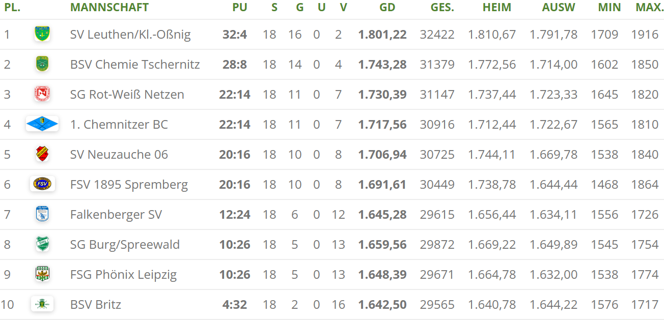Sort table by MANNSCHAFT column header

pyautogui.click(x=109, y=7)
